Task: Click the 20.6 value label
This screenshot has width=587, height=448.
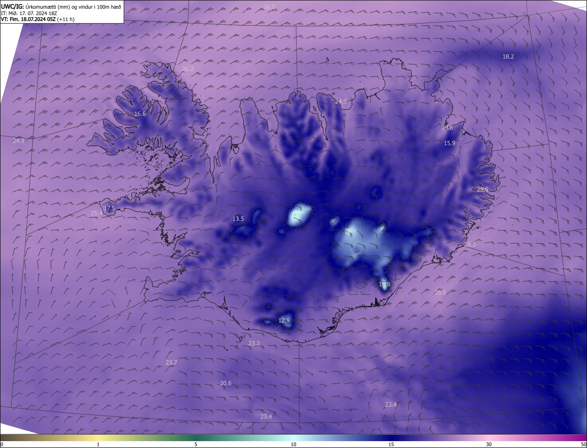Action: [x=226, y=383]
